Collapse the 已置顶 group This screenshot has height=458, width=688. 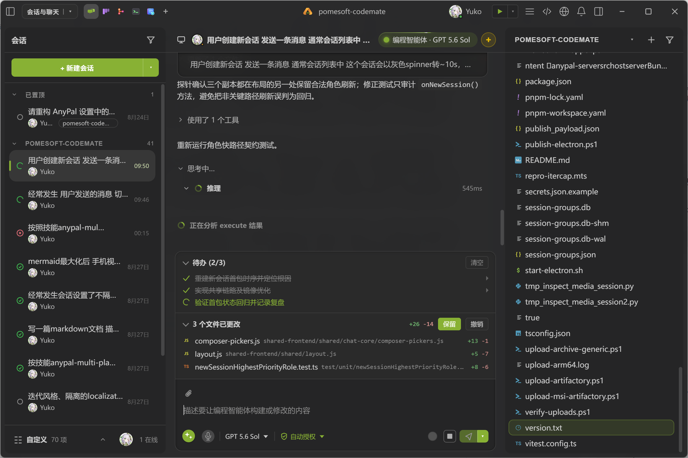point(14,95)
